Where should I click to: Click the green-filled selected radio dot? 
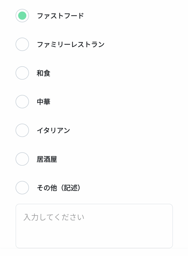(22, 16)
